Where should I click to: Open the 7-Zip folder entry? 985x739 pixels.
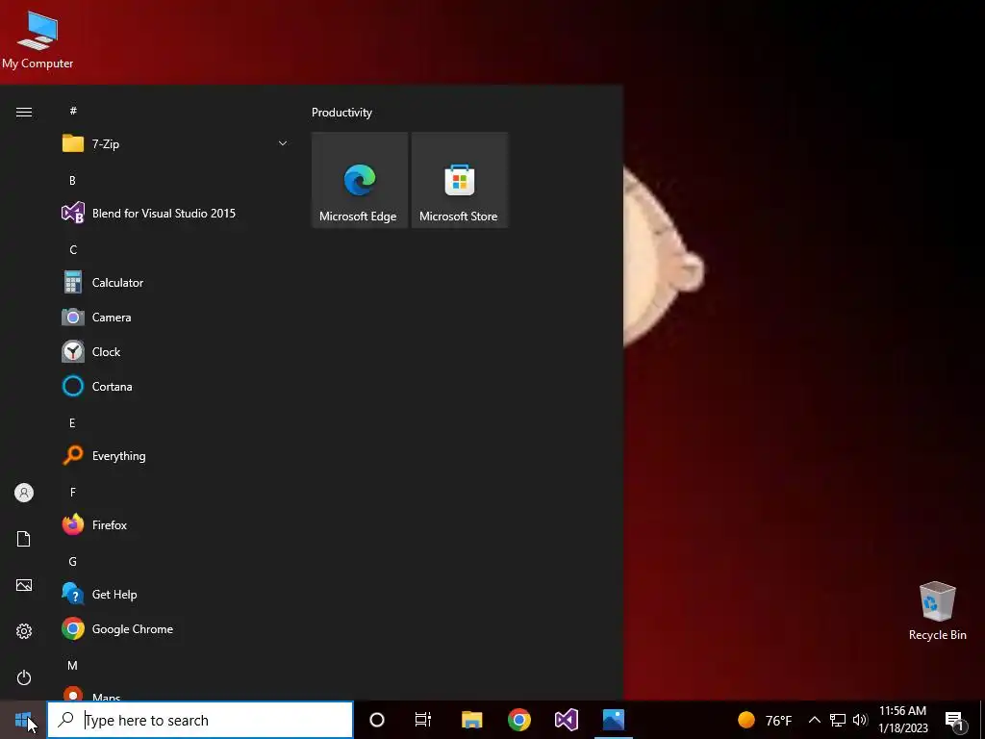point(175,144)
